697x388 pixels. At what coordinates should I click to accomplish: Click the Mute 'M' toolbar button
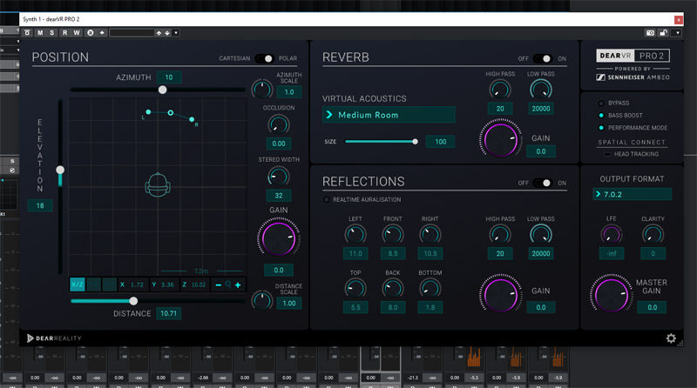(40, 32)
